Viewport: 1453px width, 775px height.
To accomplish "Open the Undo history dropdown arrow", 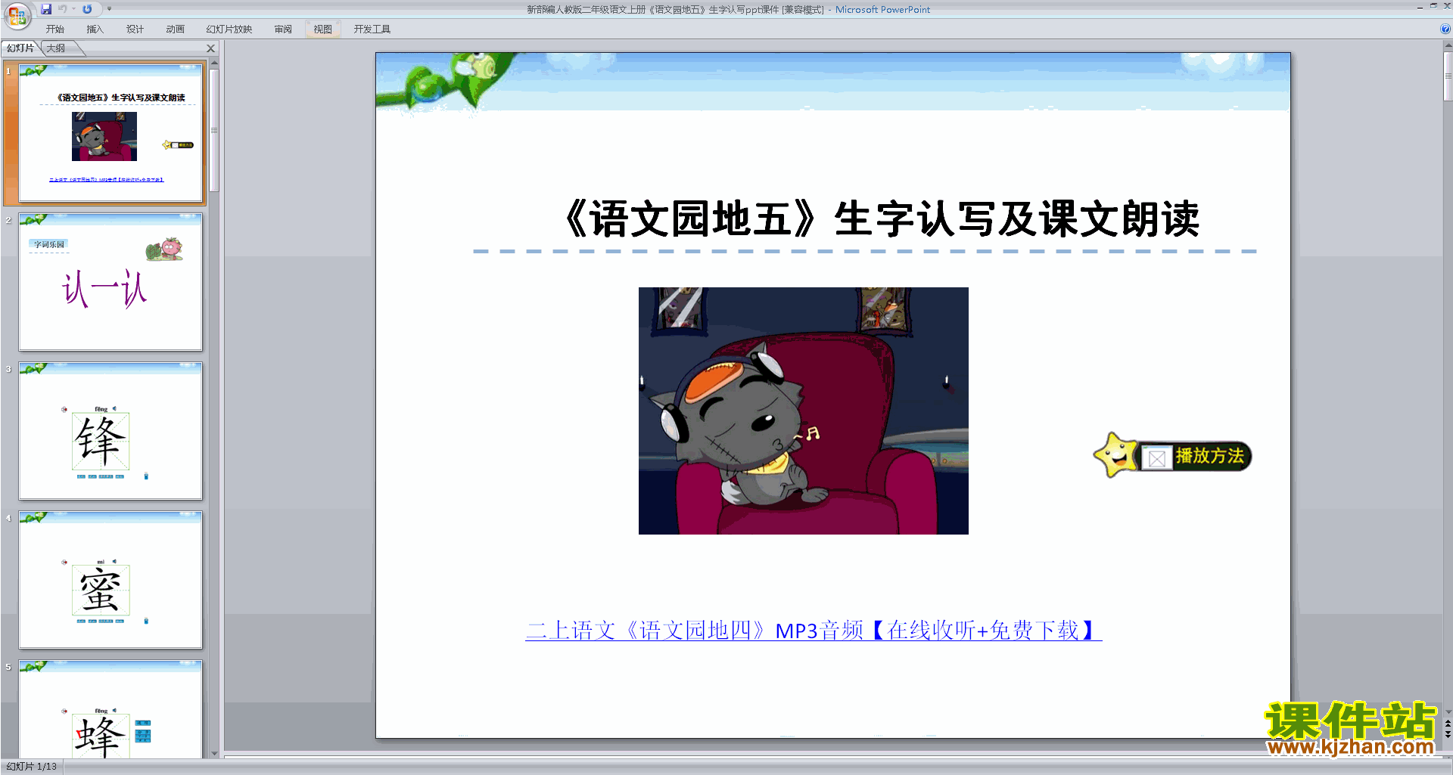I will point(74,9).
